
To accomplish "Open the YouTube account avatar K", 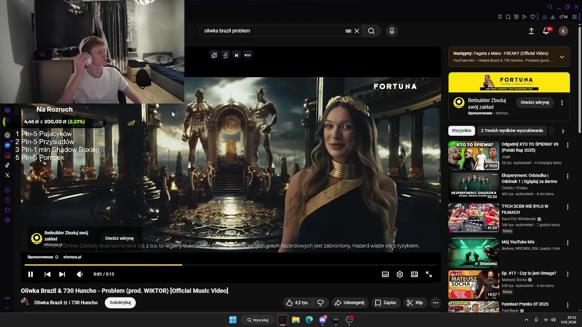I will [x=563, y=31].
